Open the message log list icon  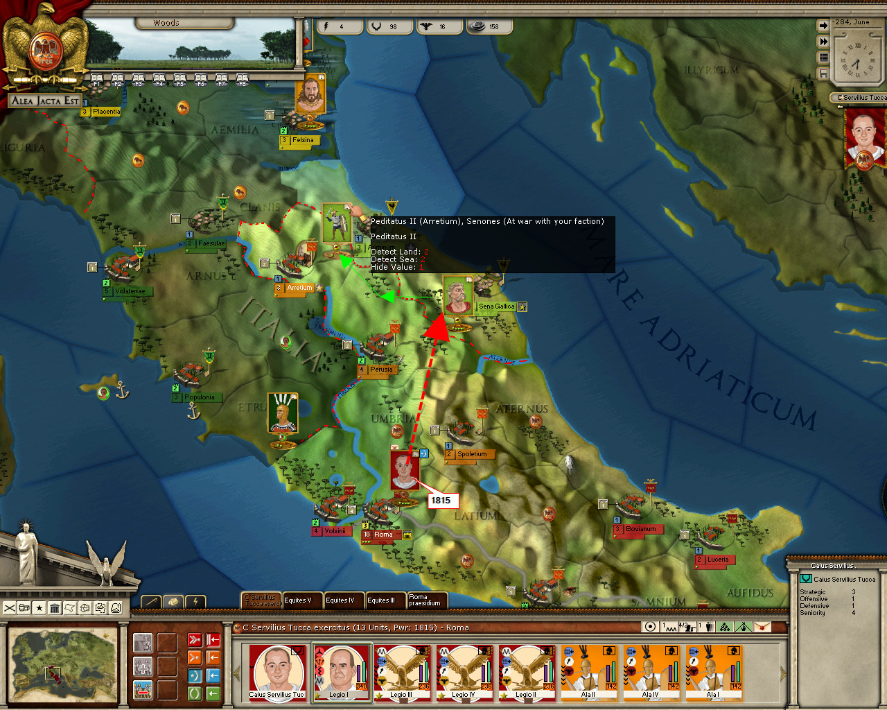point(823,58)
